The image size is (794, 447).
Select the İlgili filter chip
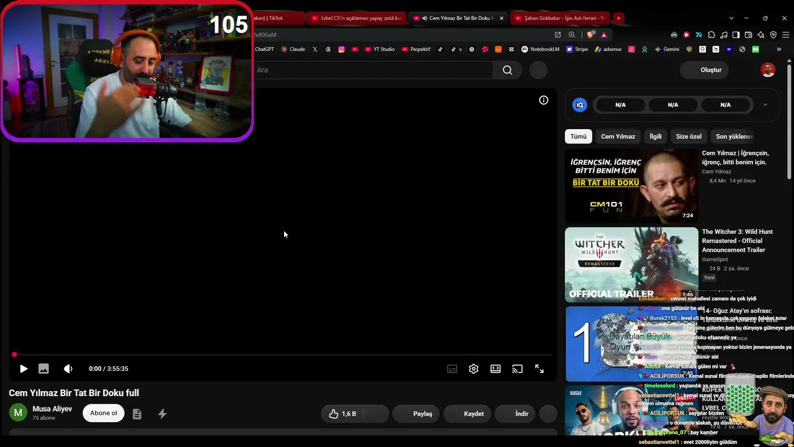[x=656, y=137]
